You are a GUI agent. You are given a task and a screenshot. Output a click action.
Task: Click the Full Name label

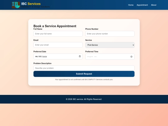click(38, 29)
